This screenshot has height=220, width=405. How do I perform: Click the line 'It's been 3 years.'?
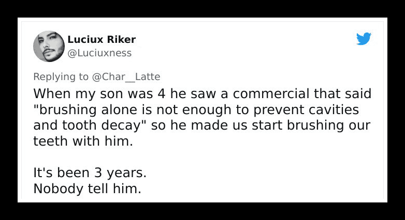click(x=90, y=173)
